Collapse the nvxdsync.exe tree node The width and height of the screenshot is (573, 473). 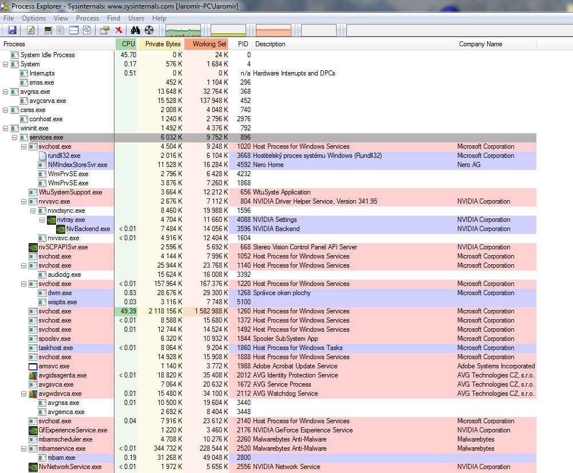(33, 210)
